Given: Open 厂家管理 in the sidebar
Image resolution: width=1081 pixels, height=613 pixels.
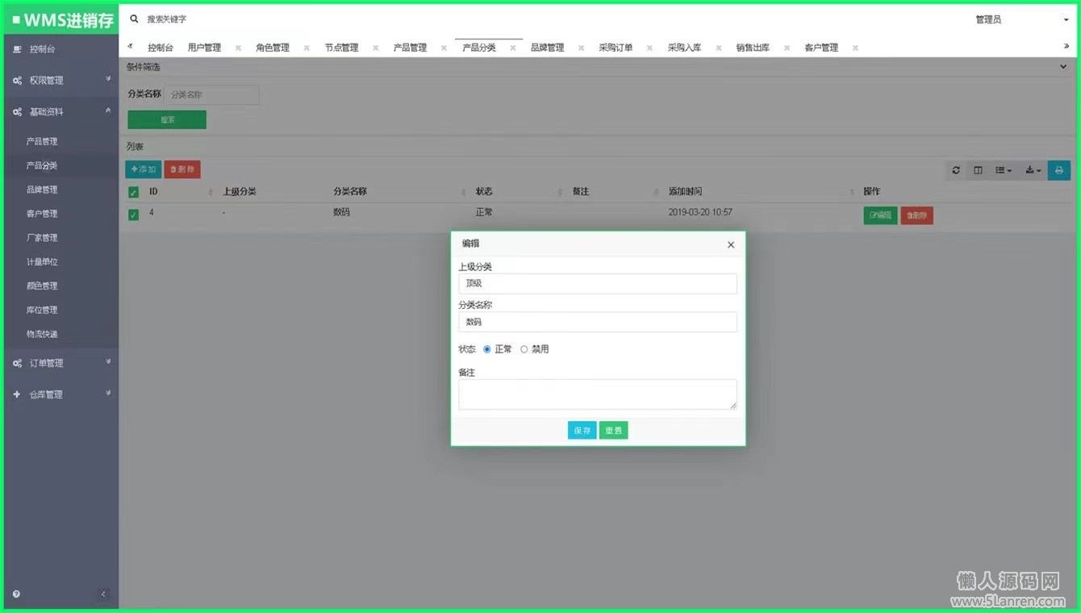Looking at the screenshot, I should click(x=42, y=238).
